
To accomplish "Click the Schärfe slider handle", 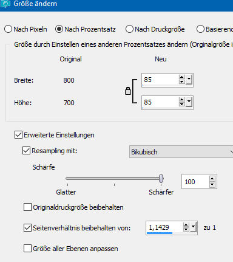I will [161, 178].
